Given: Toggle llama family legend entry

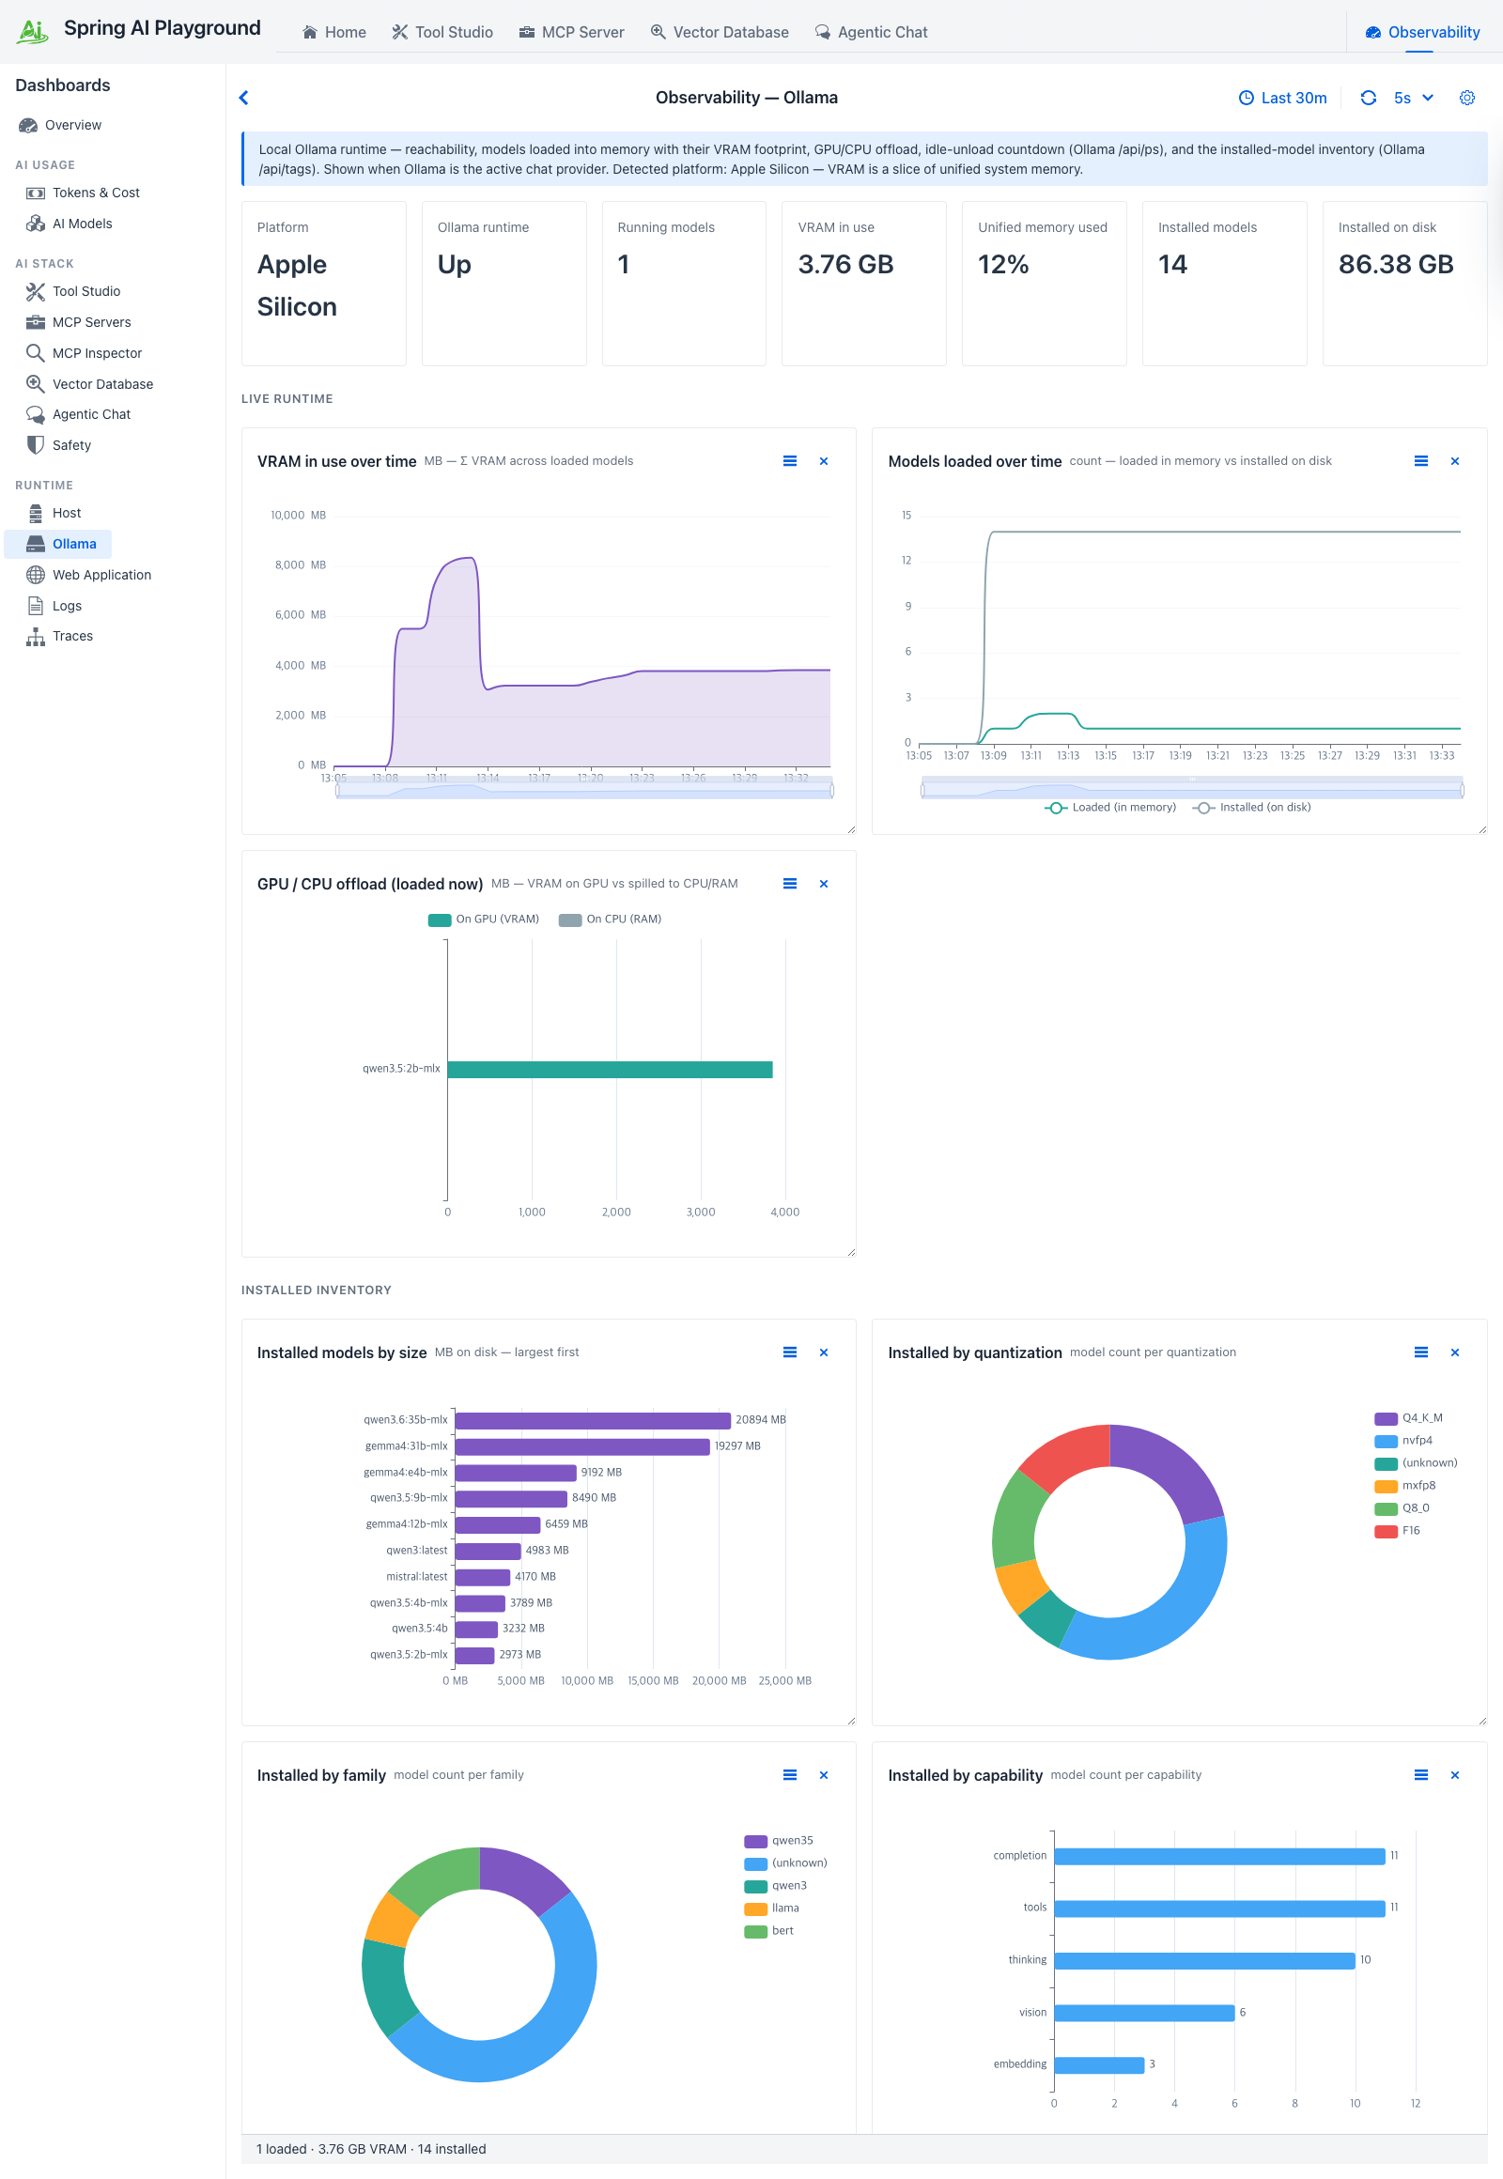Looking at the screenshot, I should coord(772,1909).
